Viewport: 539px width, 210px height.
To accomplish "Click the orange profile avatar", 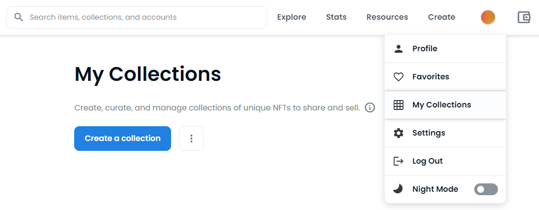I will pos(488,17).
